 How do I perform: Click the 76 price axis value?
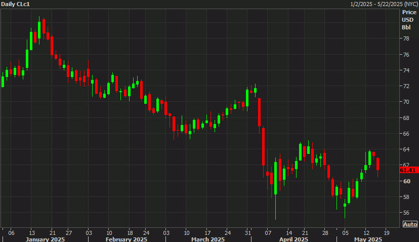pos(406,55)
